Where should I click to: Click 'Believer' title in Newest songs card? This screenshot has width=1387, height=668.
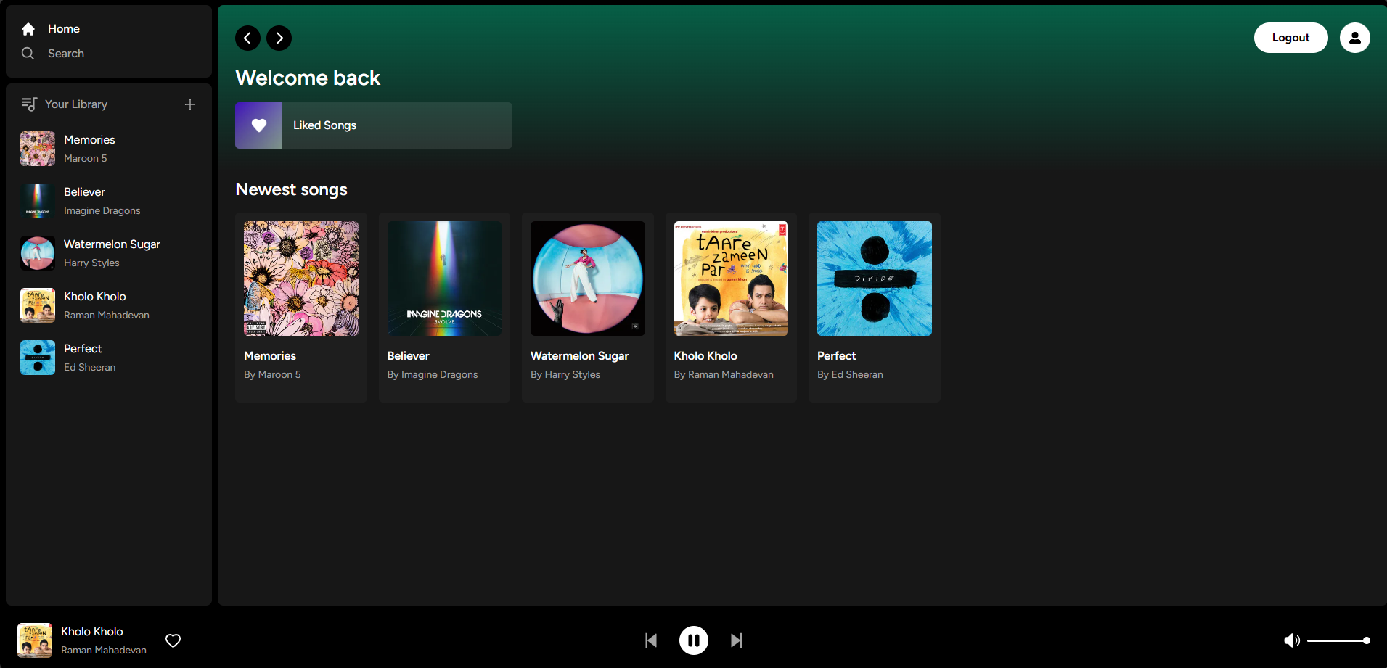point(409,356)
